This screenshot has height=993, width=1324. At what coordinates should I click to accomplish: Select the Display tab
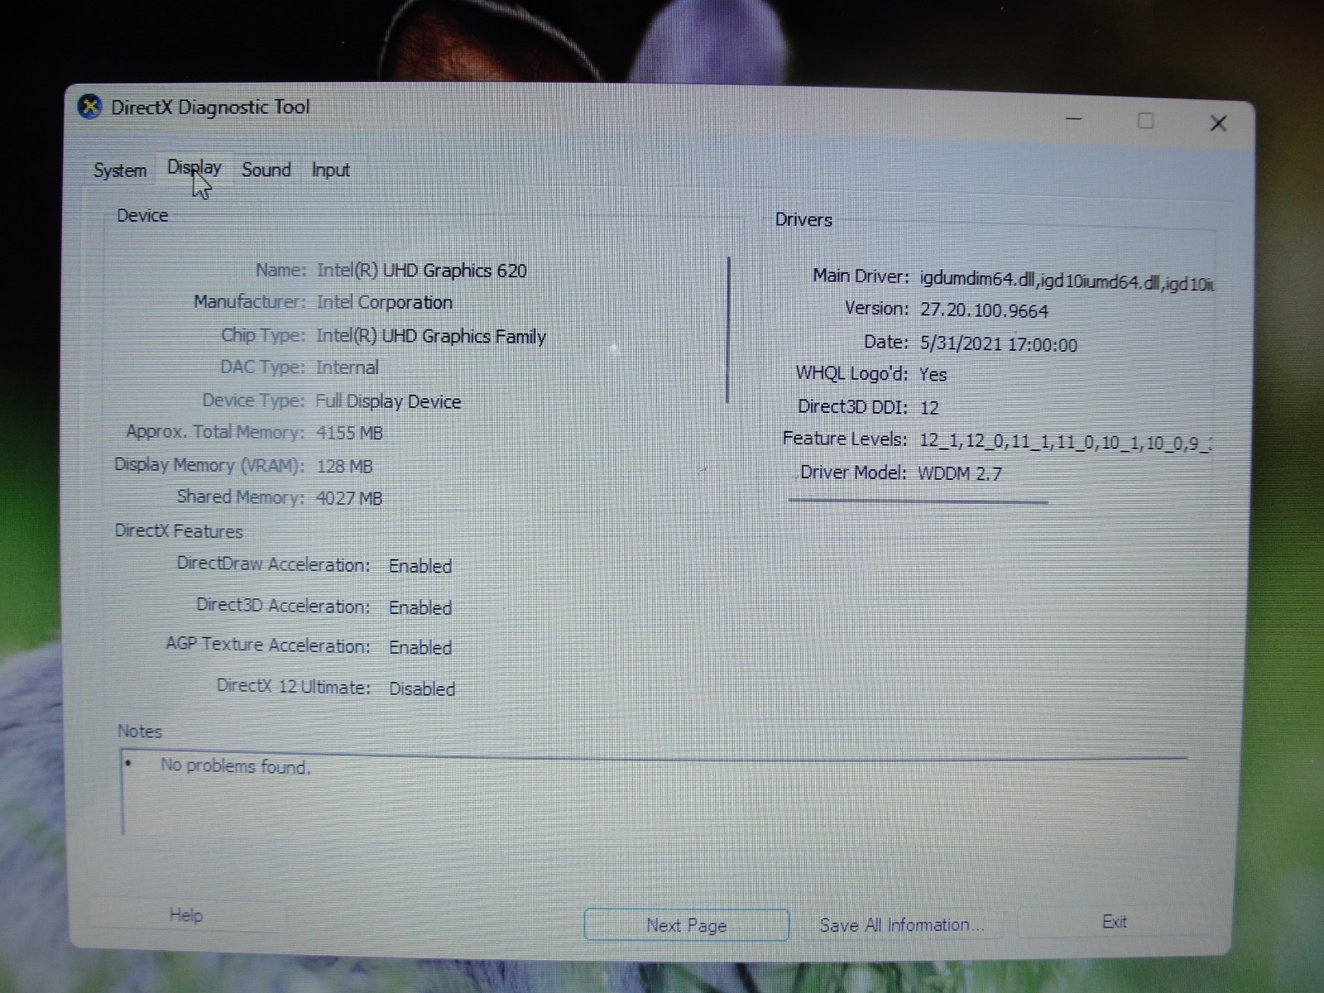pyautogui.click(x=194, y=168)
